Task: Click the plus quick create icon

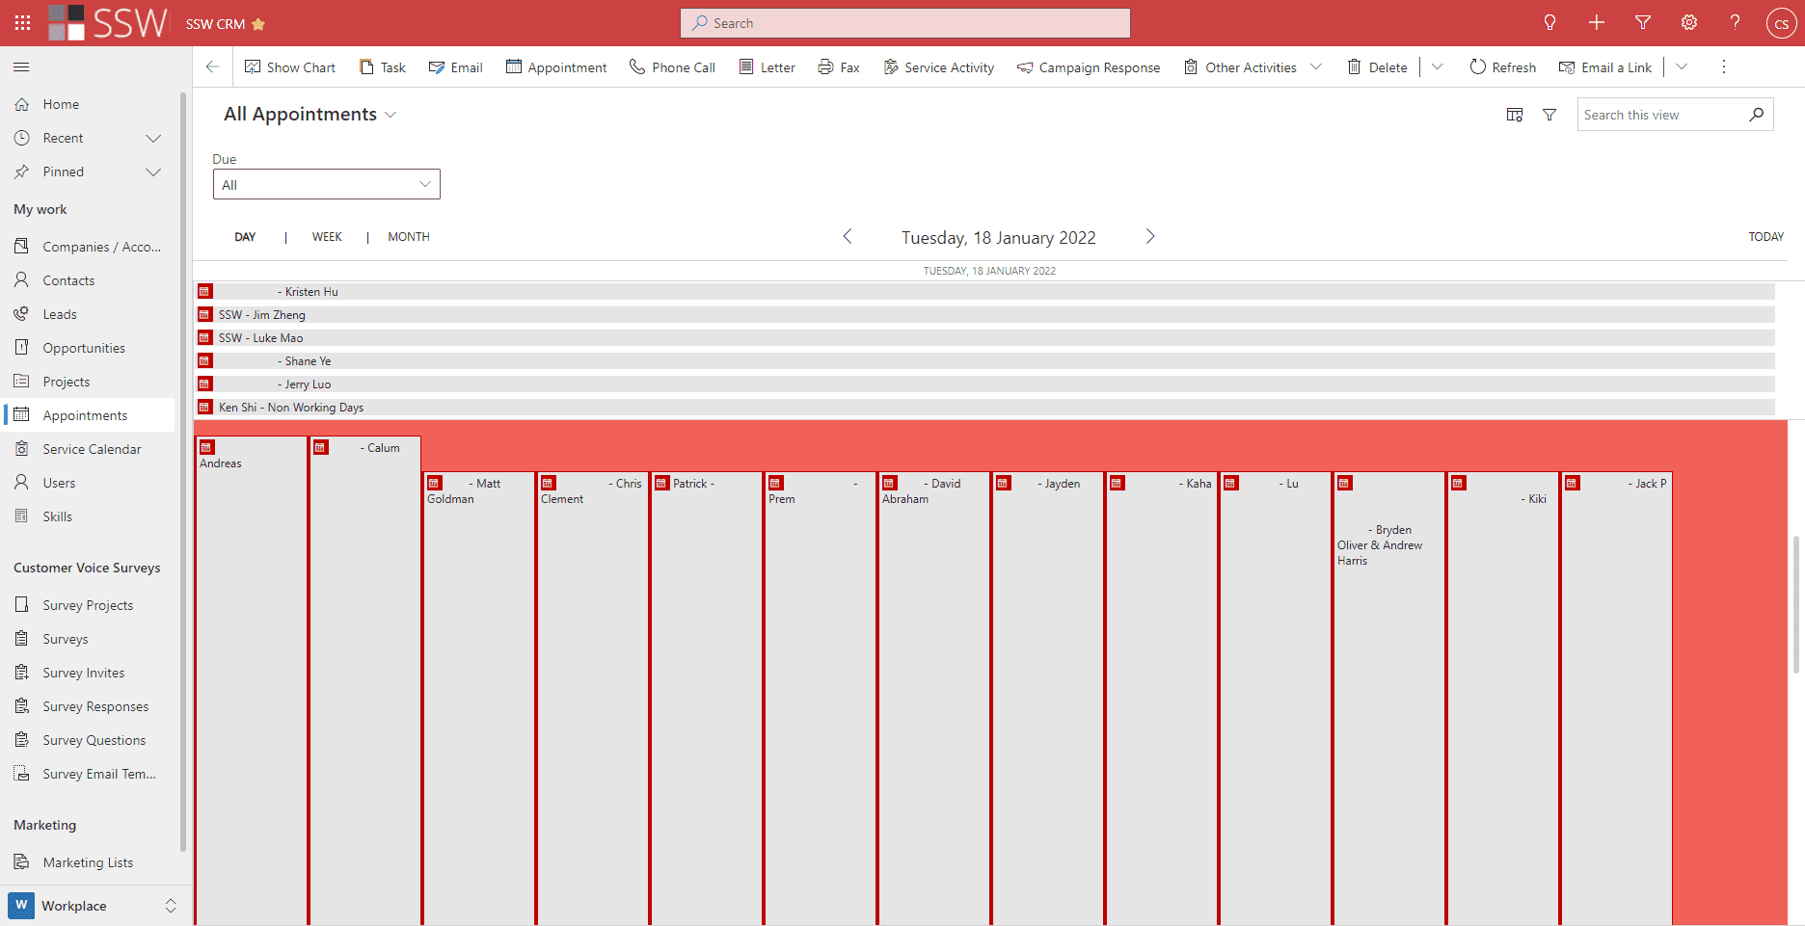Action: pos(1596,22)
